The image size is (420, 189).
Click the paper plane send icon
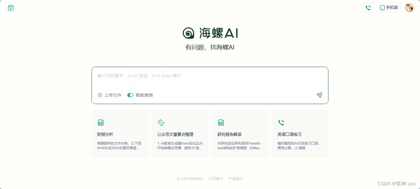pos(319,95)
